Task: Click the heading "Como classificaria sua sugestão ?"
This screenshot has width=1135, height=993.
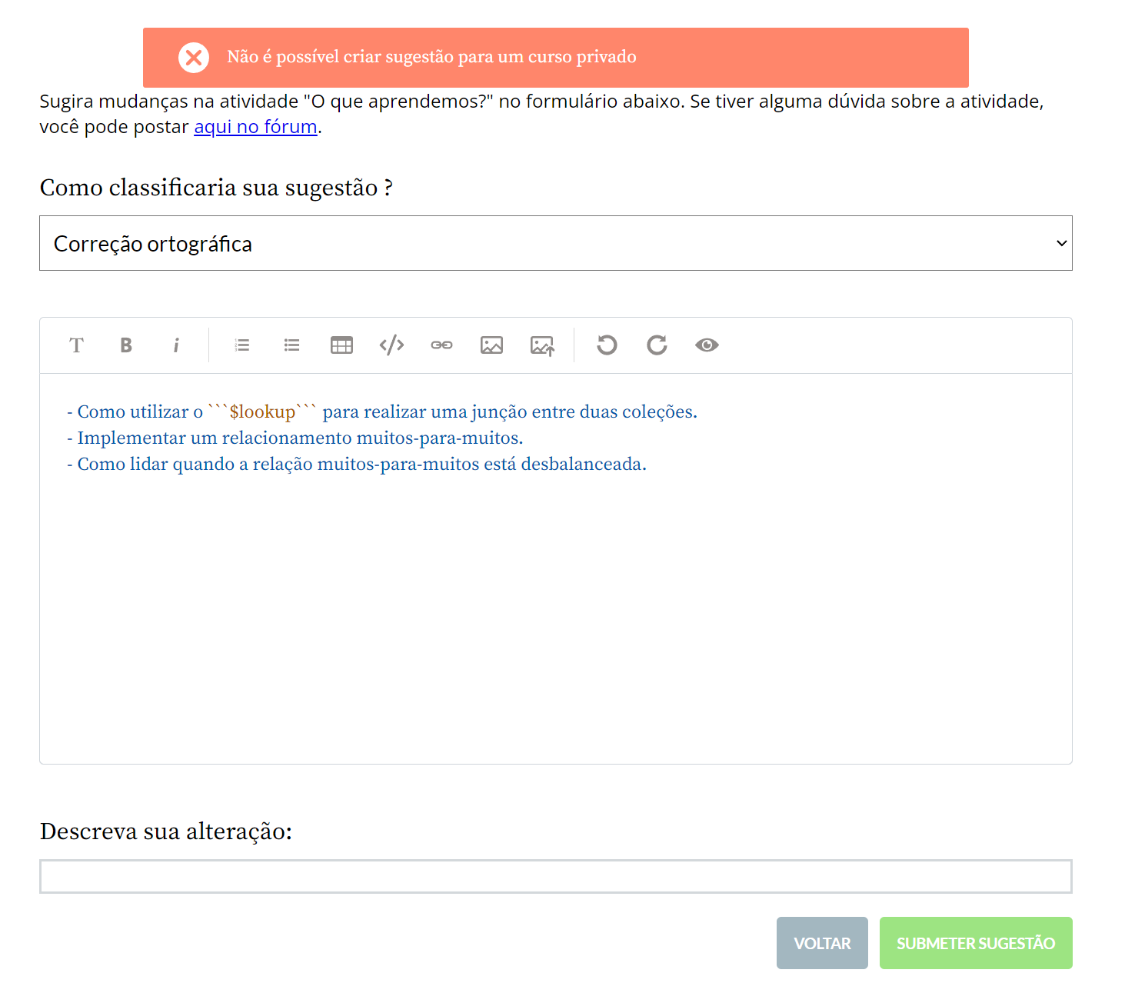Action: point(216,188)
